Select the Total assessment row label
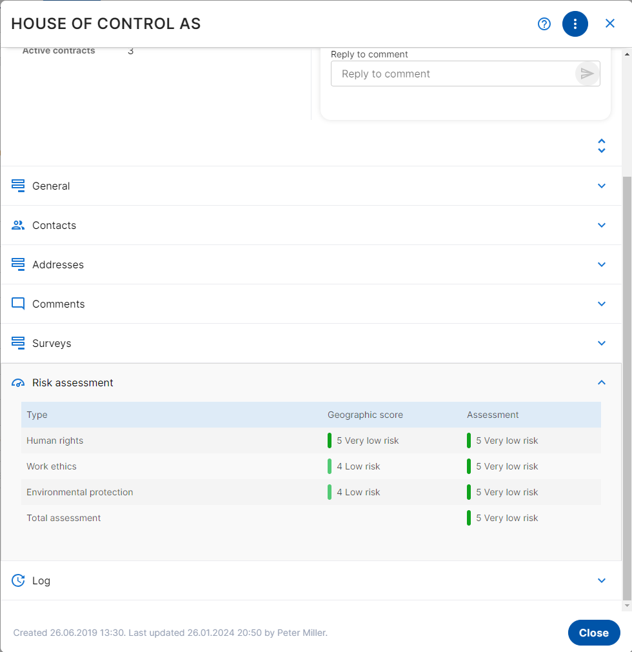Image resolution: width=632 pixels, height=652 pixels. click(x=64, y=518)
